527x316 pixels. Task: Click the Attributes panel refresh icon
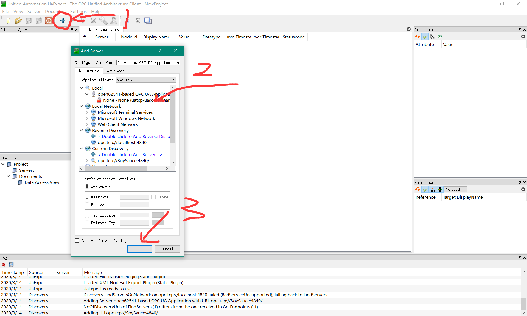417,37
